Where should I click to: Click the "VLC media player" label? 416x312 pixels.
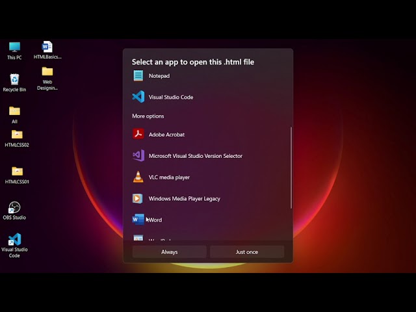coord(169,177)
